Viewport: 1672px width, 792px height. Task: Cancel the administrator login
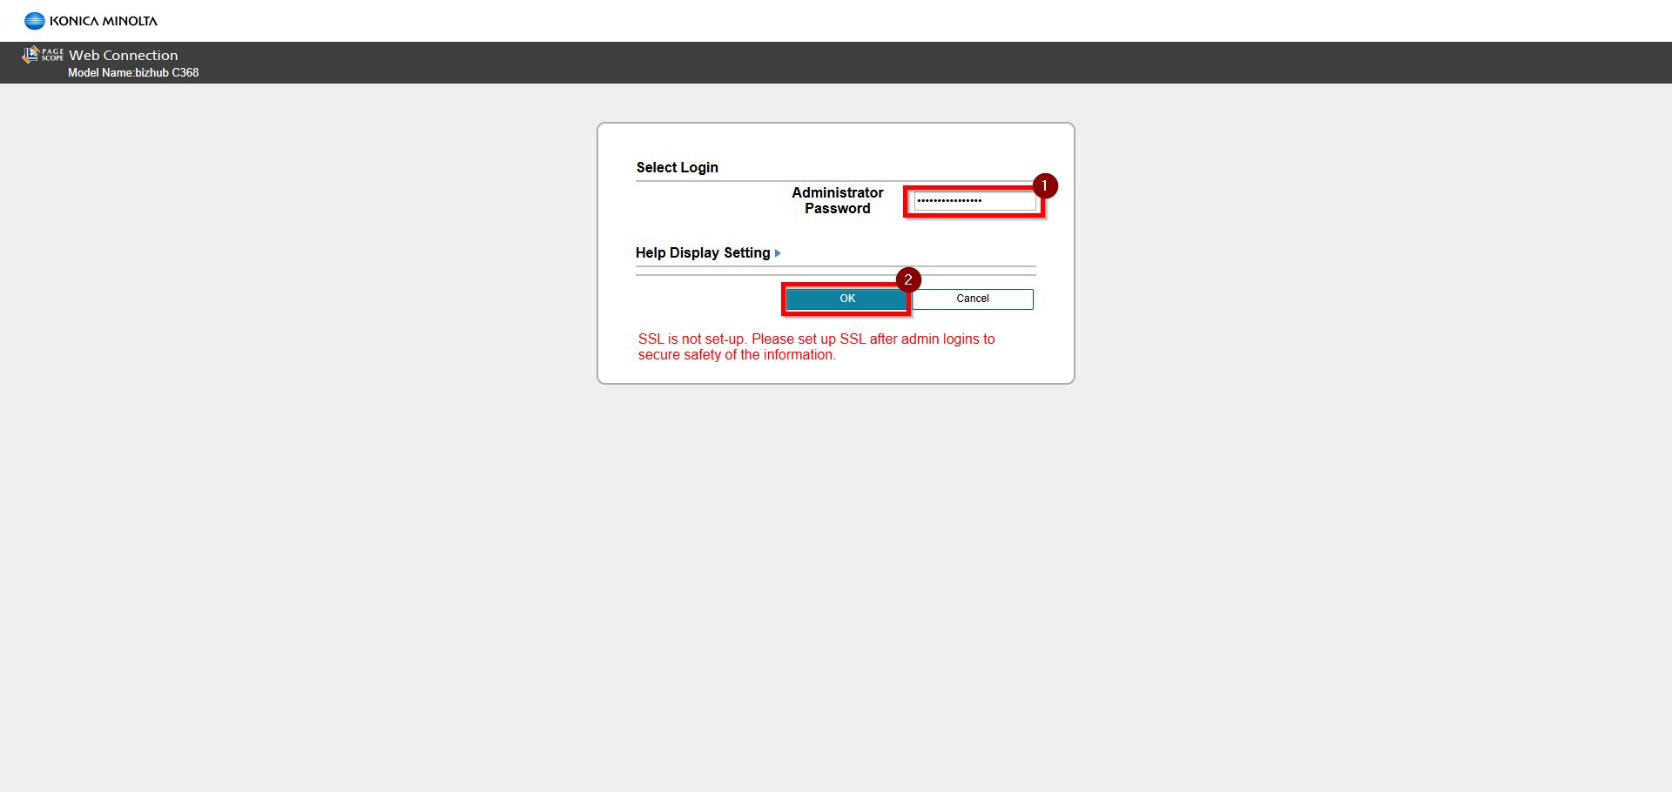tap(972, 299)
